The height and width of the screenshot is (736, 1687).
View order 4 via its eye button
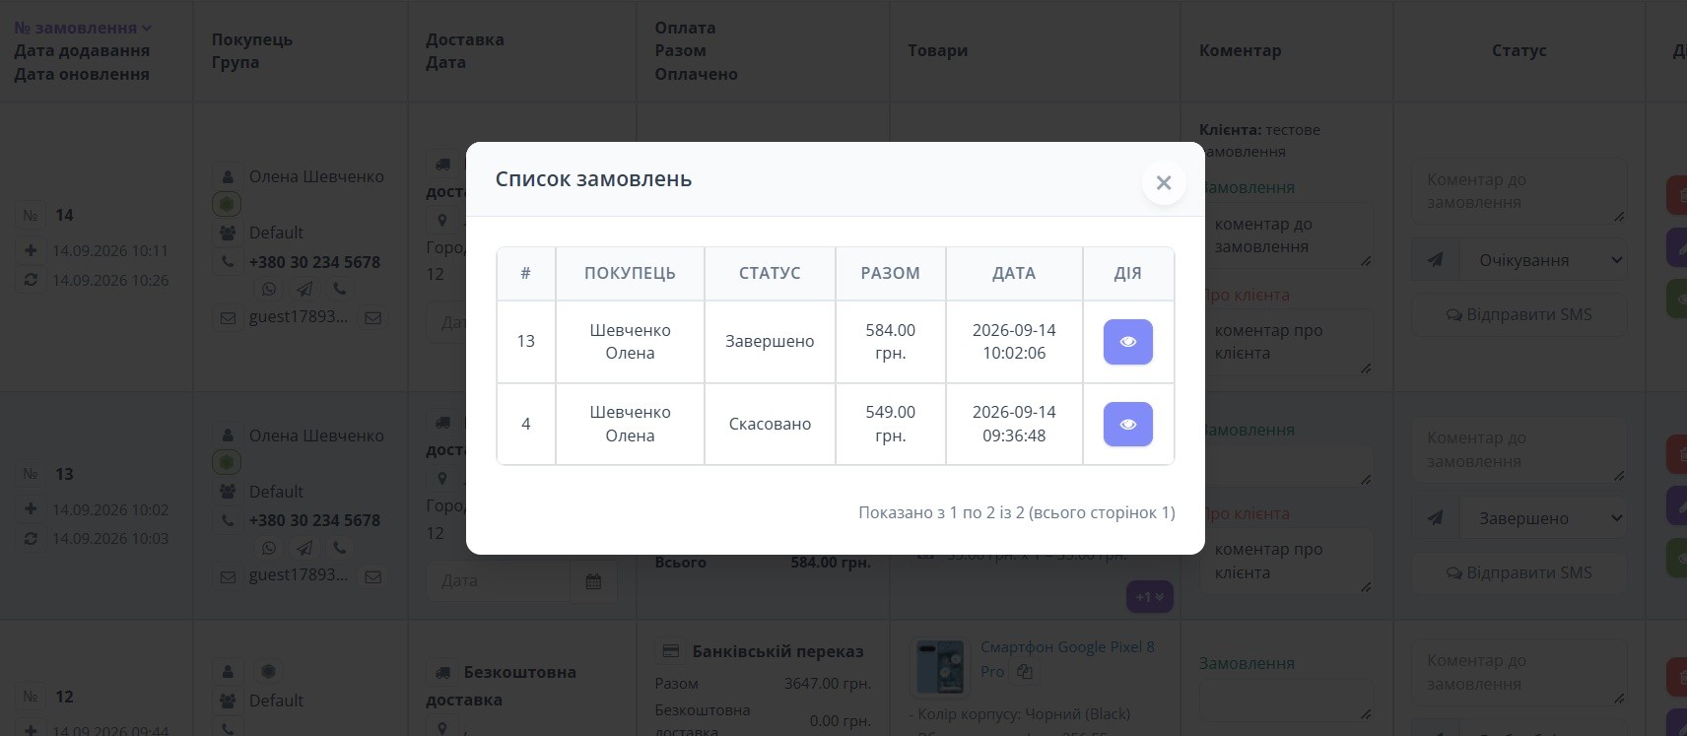pyautogui.click(x=1128, y=424)
